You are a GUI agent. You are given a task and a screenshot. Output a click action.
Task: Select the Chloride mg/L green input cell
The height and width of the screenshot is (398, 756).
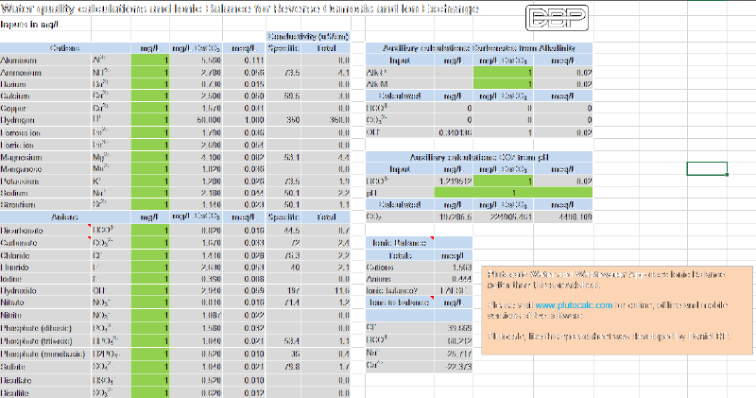150,255
